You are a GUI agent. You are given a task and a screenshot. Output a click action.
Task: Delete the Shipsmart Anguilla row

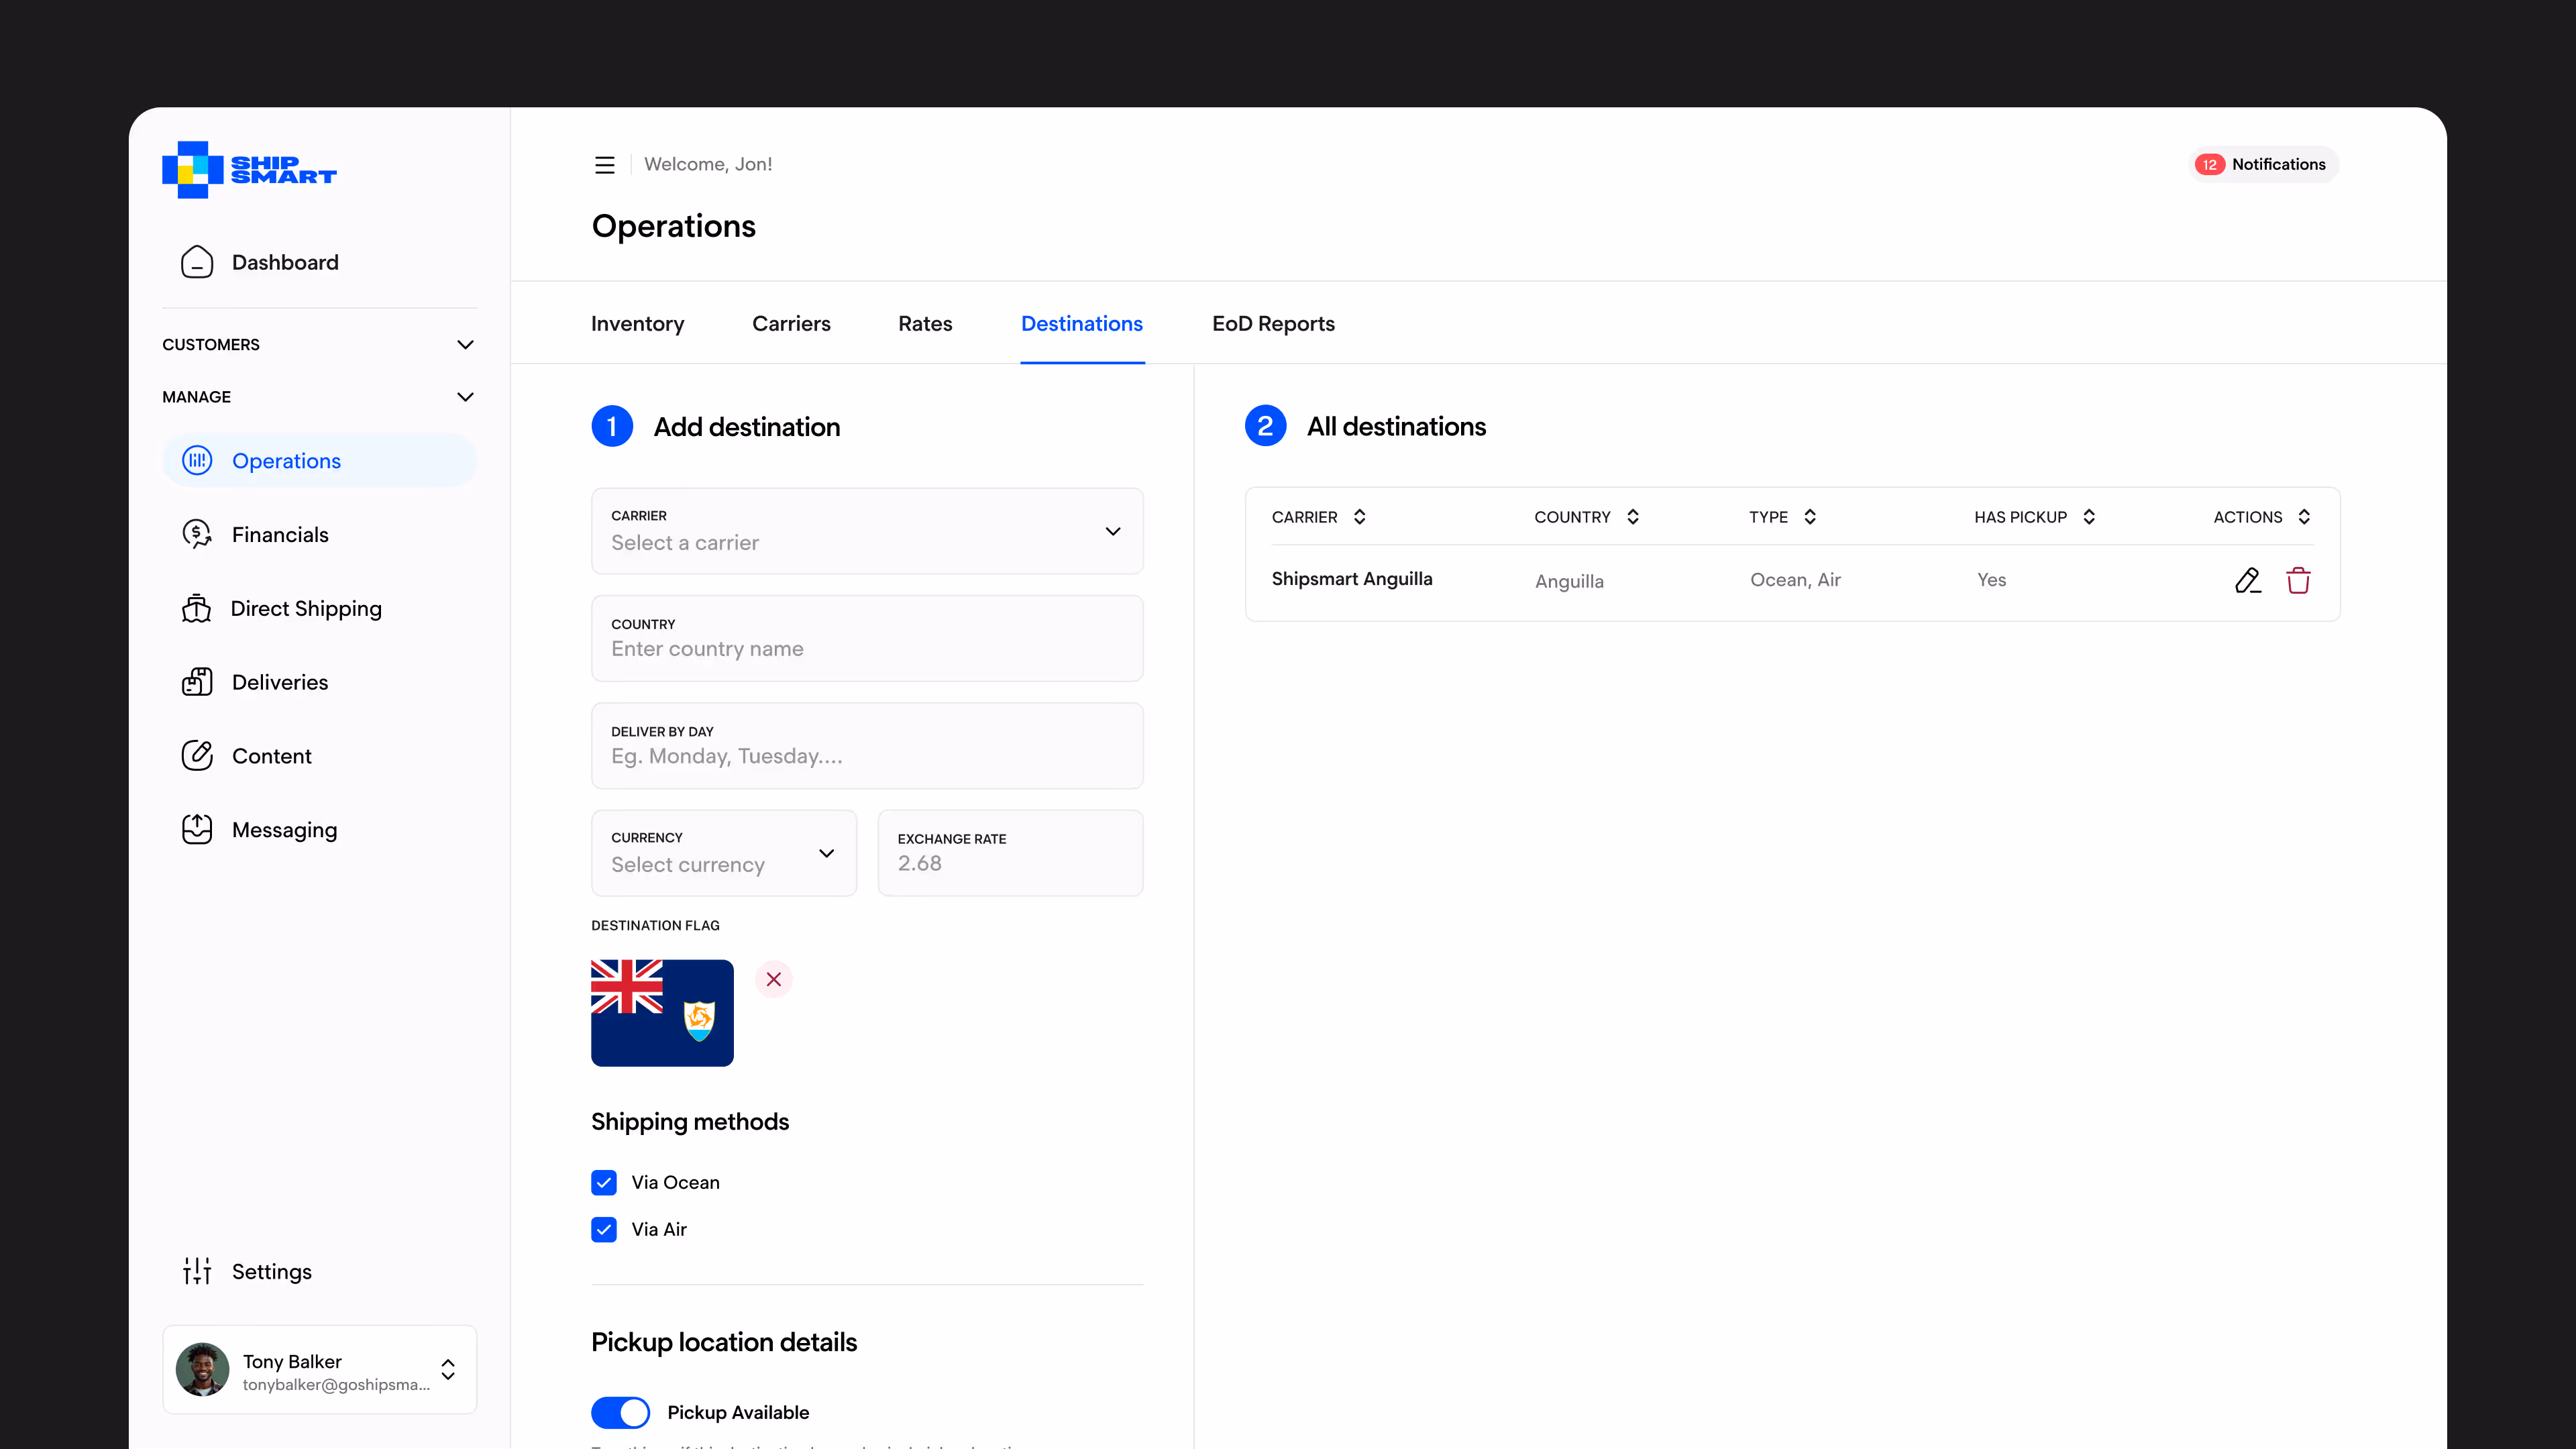pos(2298,580)
